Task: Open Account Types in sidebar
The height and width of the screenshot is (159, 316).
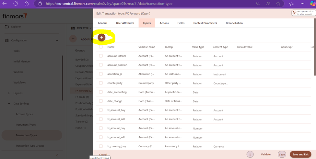Action: tap(24, 114)
